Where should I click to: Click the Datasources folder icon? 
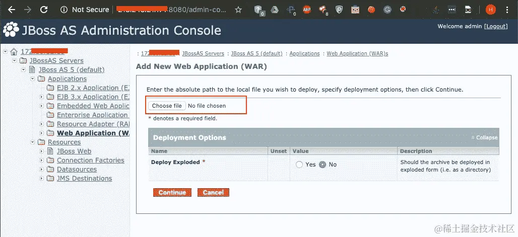pyautogui.click(x=50, y=170)
